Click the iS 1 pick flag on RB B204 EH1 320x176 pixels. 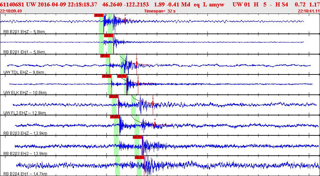coord(140,157)
